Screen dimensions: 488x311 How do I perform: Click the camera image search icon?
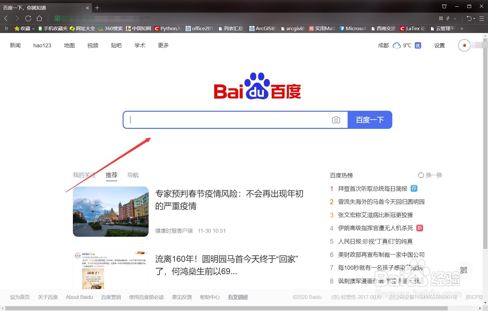point(336,120)
